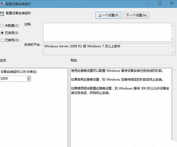Click the window title bar app icon
The height and width of the screenshot is (147, 177).
(x=2, y=4)
